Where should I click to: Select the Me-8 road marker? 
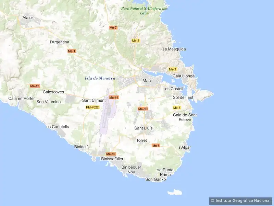[156, 146]
